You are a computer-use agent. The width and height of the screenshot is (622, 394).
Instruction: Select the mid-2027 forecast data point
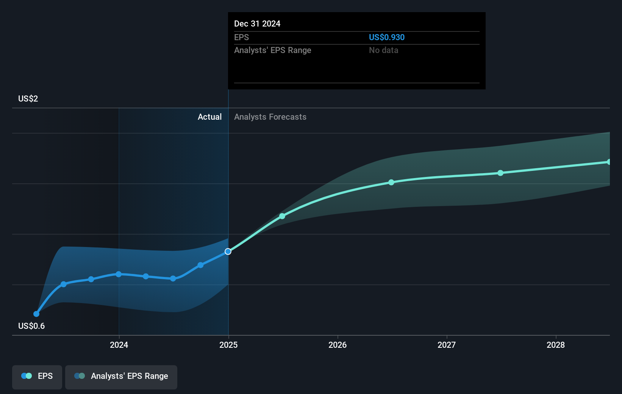pyautogui.click(x=500, y=173)
